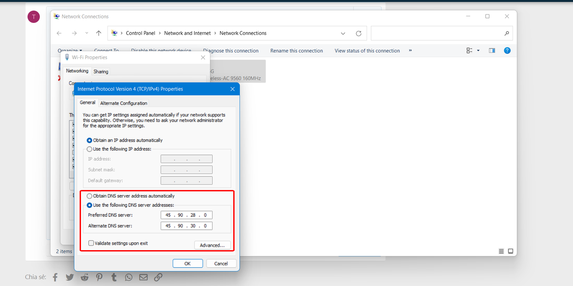The height and width of the screenshot is (286, 573).
Task: Click the IP address field
Action: (186, 159)
